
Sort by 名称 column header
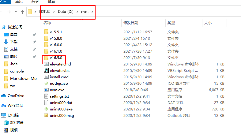pyautogui.click(x=47, y=23)
